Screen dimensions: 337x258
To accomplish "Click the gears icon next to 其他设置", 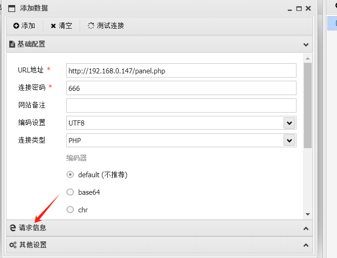I will coord(13,245).
